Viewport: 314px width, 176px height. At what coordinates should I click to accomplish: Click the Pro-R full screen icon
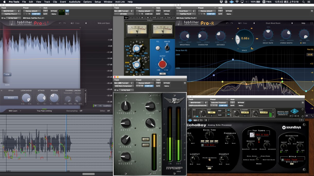click(x=311, y=23)
